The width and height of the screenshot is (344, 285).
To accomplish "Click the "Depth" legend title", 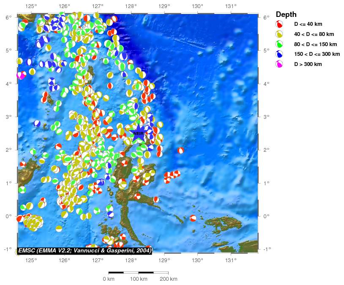I will (x=286, y=14).
